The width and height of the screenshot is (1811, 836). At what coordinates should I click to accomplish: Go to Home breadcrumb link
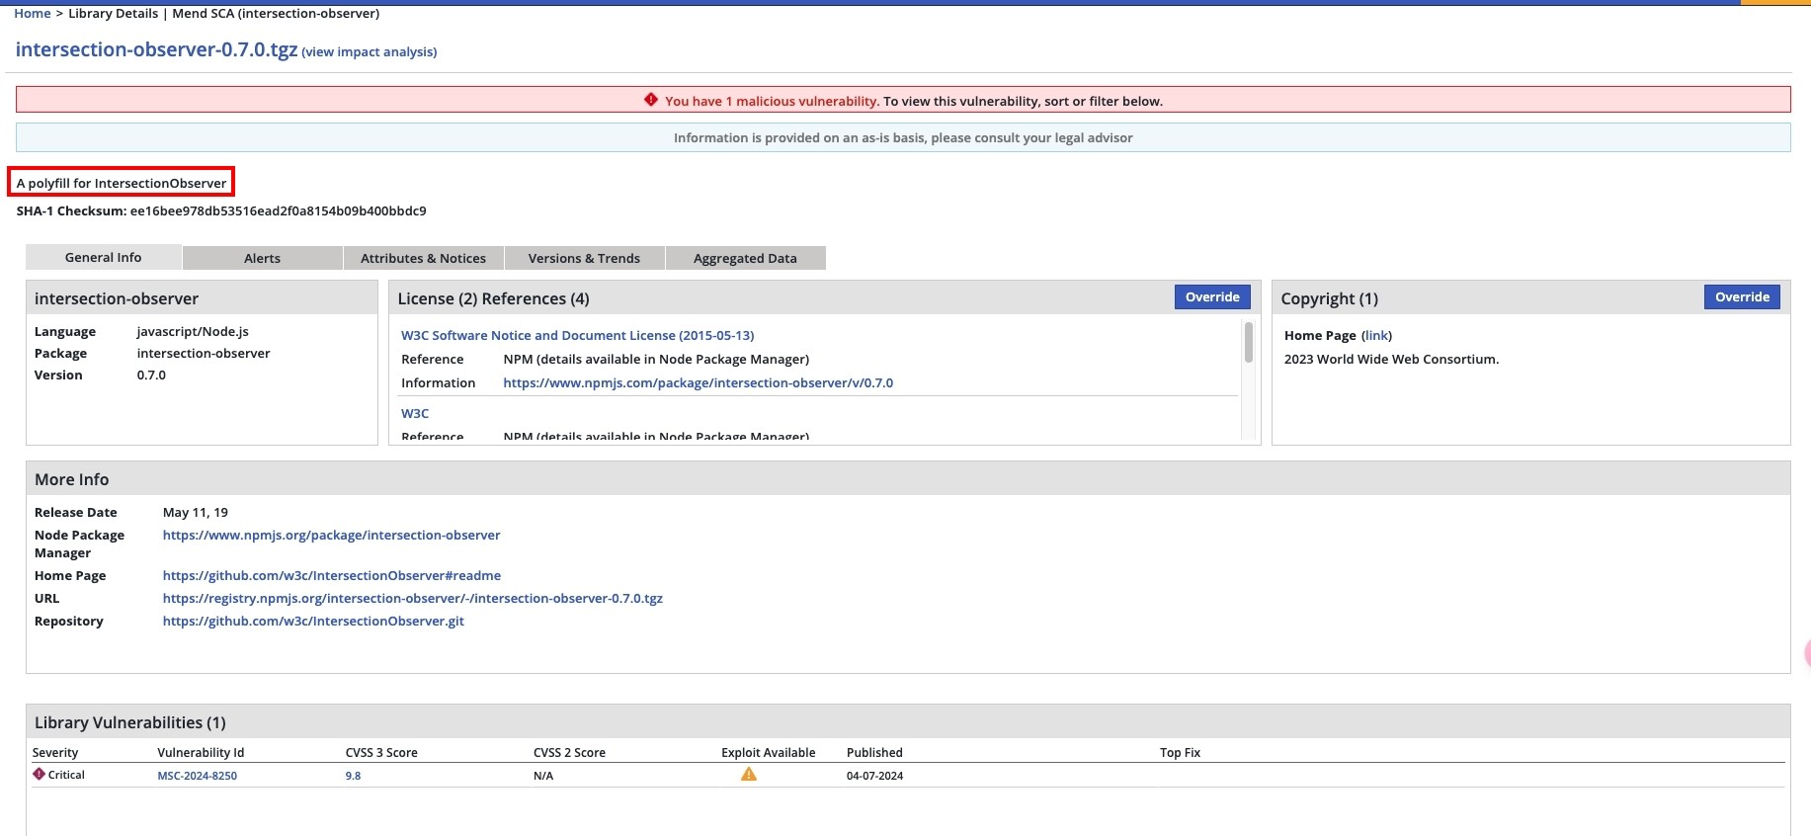[x=33, y=14]
